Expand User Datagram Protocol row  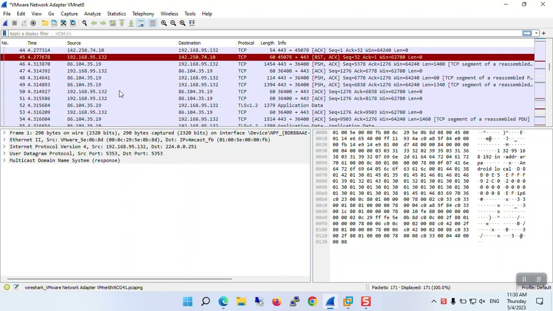[4, 154]
